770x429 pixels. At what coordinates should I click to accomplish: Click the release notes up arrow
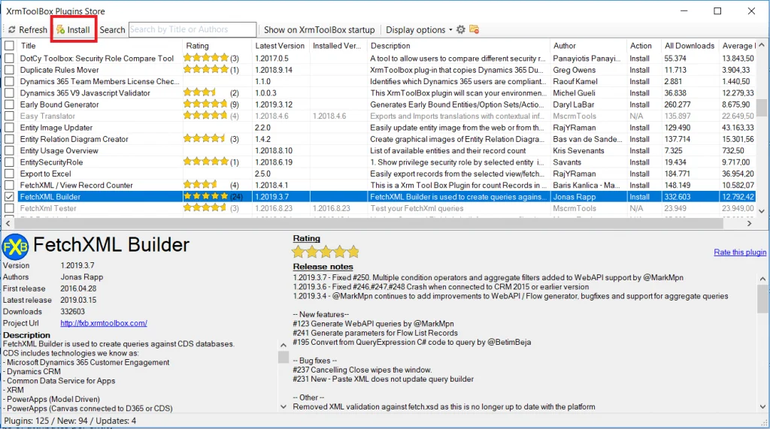click(x=762, y=279)
